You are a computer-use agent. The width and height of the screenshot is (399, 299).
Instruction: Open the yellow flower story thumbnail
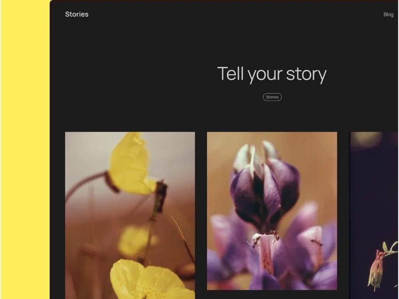point(130,215)
